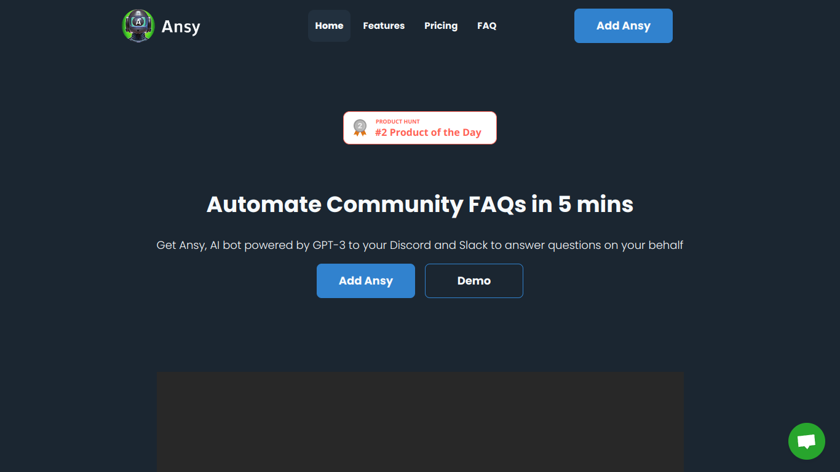Jump to the FAQ nav item

(x=486, y=26)
